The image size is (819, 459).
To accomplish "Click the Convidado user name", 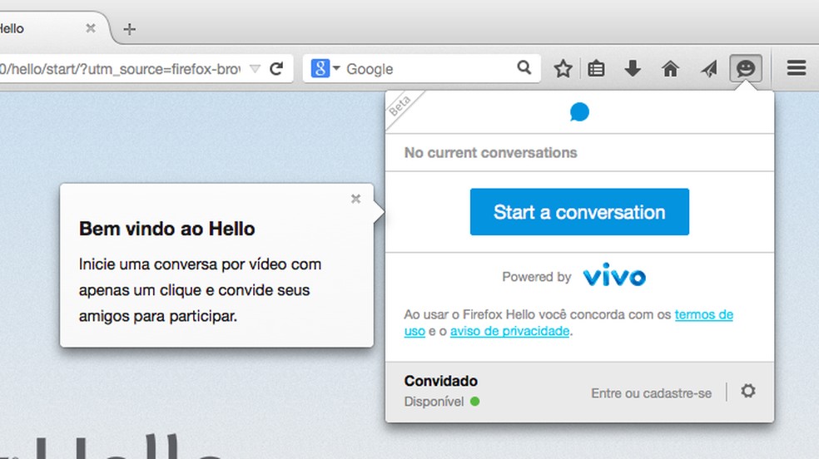I will tap(441, 381).
